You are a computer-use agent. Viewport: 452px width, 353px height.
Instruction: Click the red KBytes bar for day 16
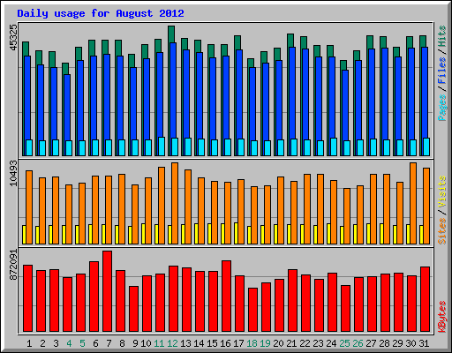click(x=226, y=296)
